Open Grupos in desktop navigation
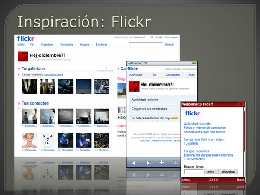 (84, 44)
